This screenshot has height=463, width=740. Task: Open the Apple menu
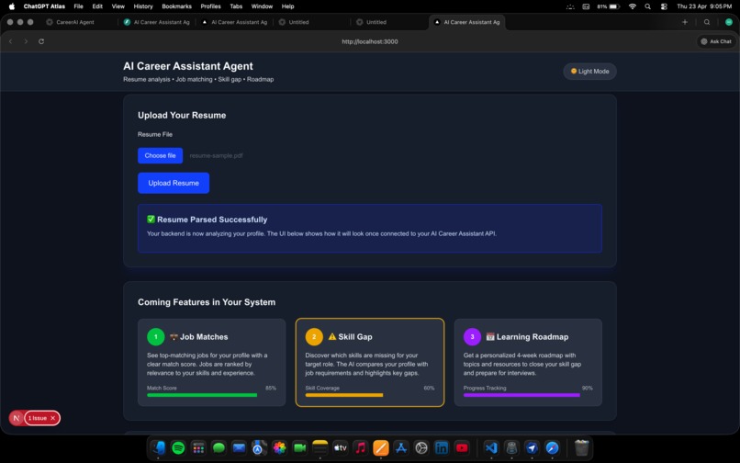[x=12, y=6]
